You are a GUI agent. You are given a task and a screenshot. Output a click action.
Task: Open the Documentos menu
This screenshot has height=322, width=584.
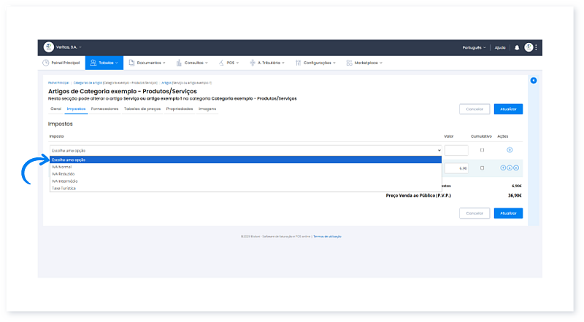point(147,63)
